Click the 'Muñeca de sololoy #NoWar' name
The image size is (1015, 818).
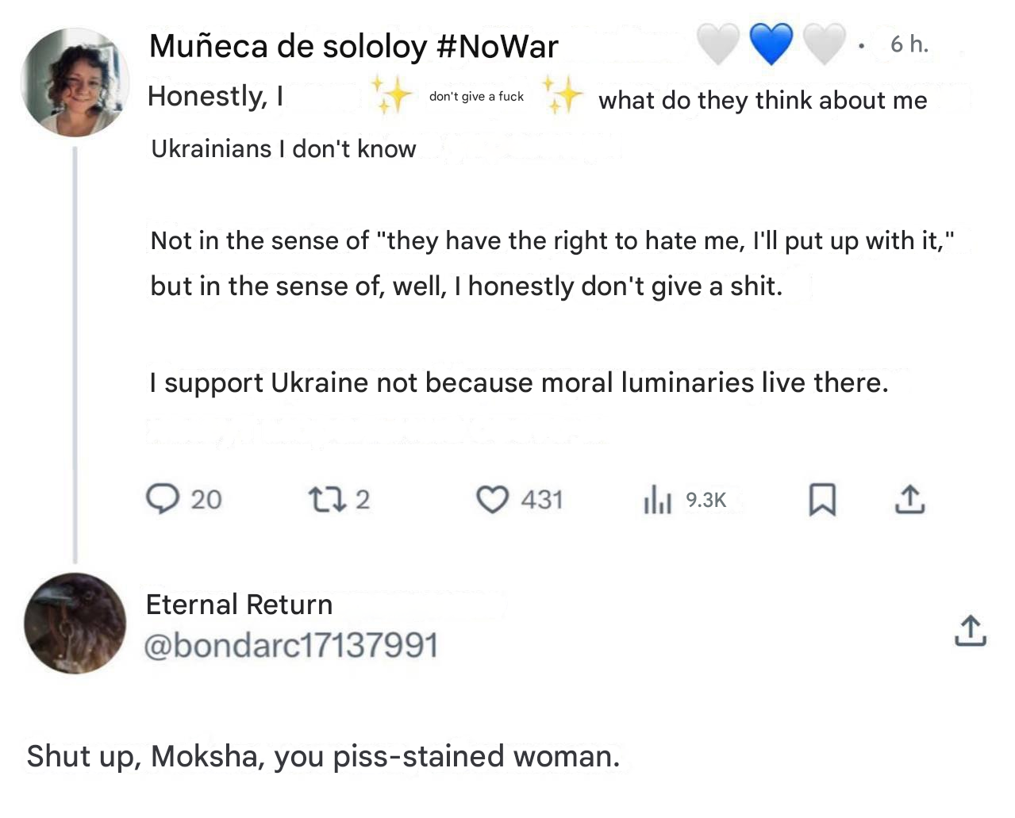pyautogui.click(x=354, y=47)
